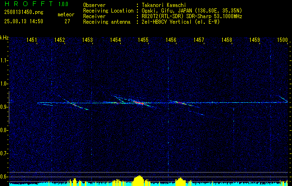
Task: Click the kHz axis unit label
Action: pyautogui.click(x=4, y=38)
